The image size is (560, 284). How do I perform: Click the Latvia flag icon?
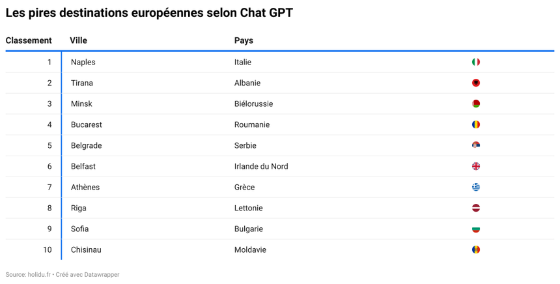pyautogui.click(x=476, y=208)
